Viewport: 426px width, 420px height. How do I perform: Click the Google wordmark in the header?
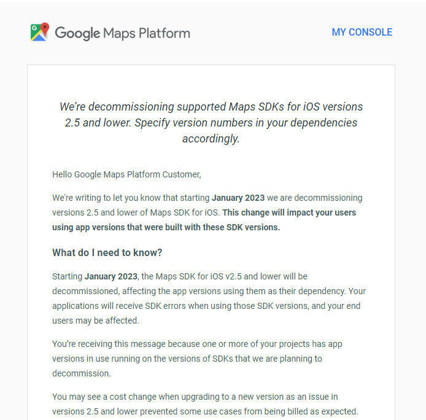(77, 33)
